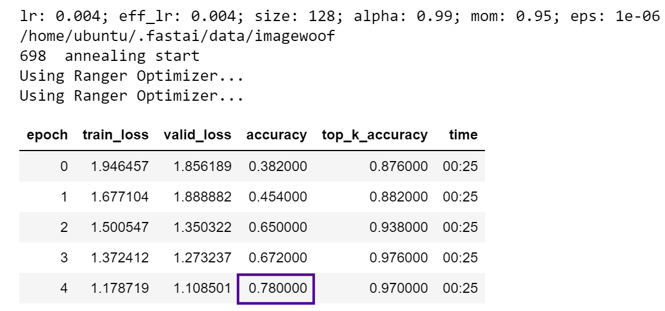Click top_k_accuracy value 0.970000
Viewport: 665px width, 311px height.
tap(399, 288)
